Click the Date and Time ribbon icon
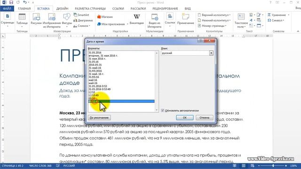 click(x=259, y=20)
